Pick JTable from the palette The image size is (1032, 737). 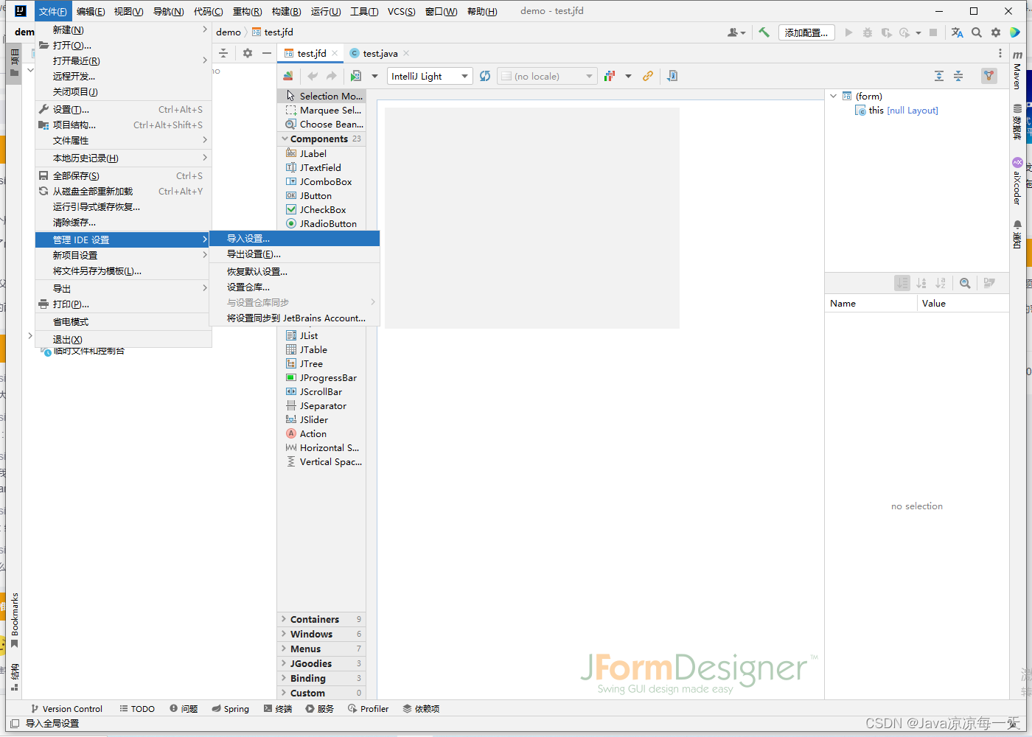(322, 349)
